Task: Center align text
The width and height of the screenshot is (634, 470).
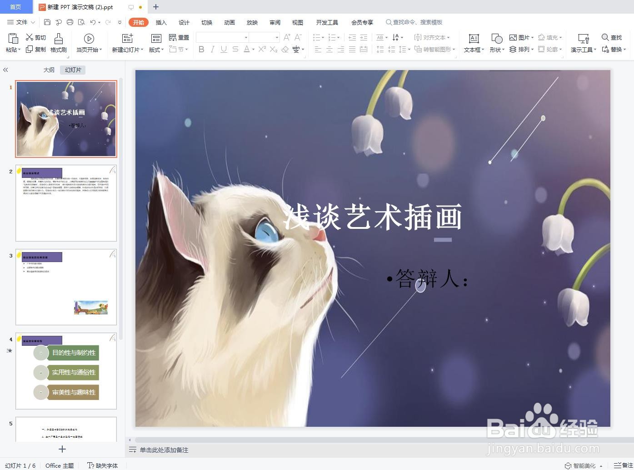Action: click(329, 49)
